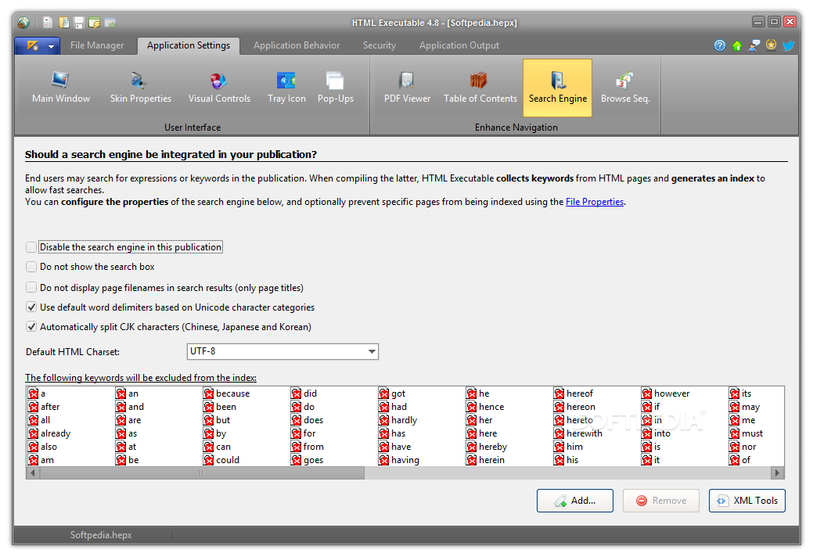Image resolution: width=813 pixels, height=557 pixels.
Task: Click the red X icon beside 'hereof'
Action: pos(559,393)
